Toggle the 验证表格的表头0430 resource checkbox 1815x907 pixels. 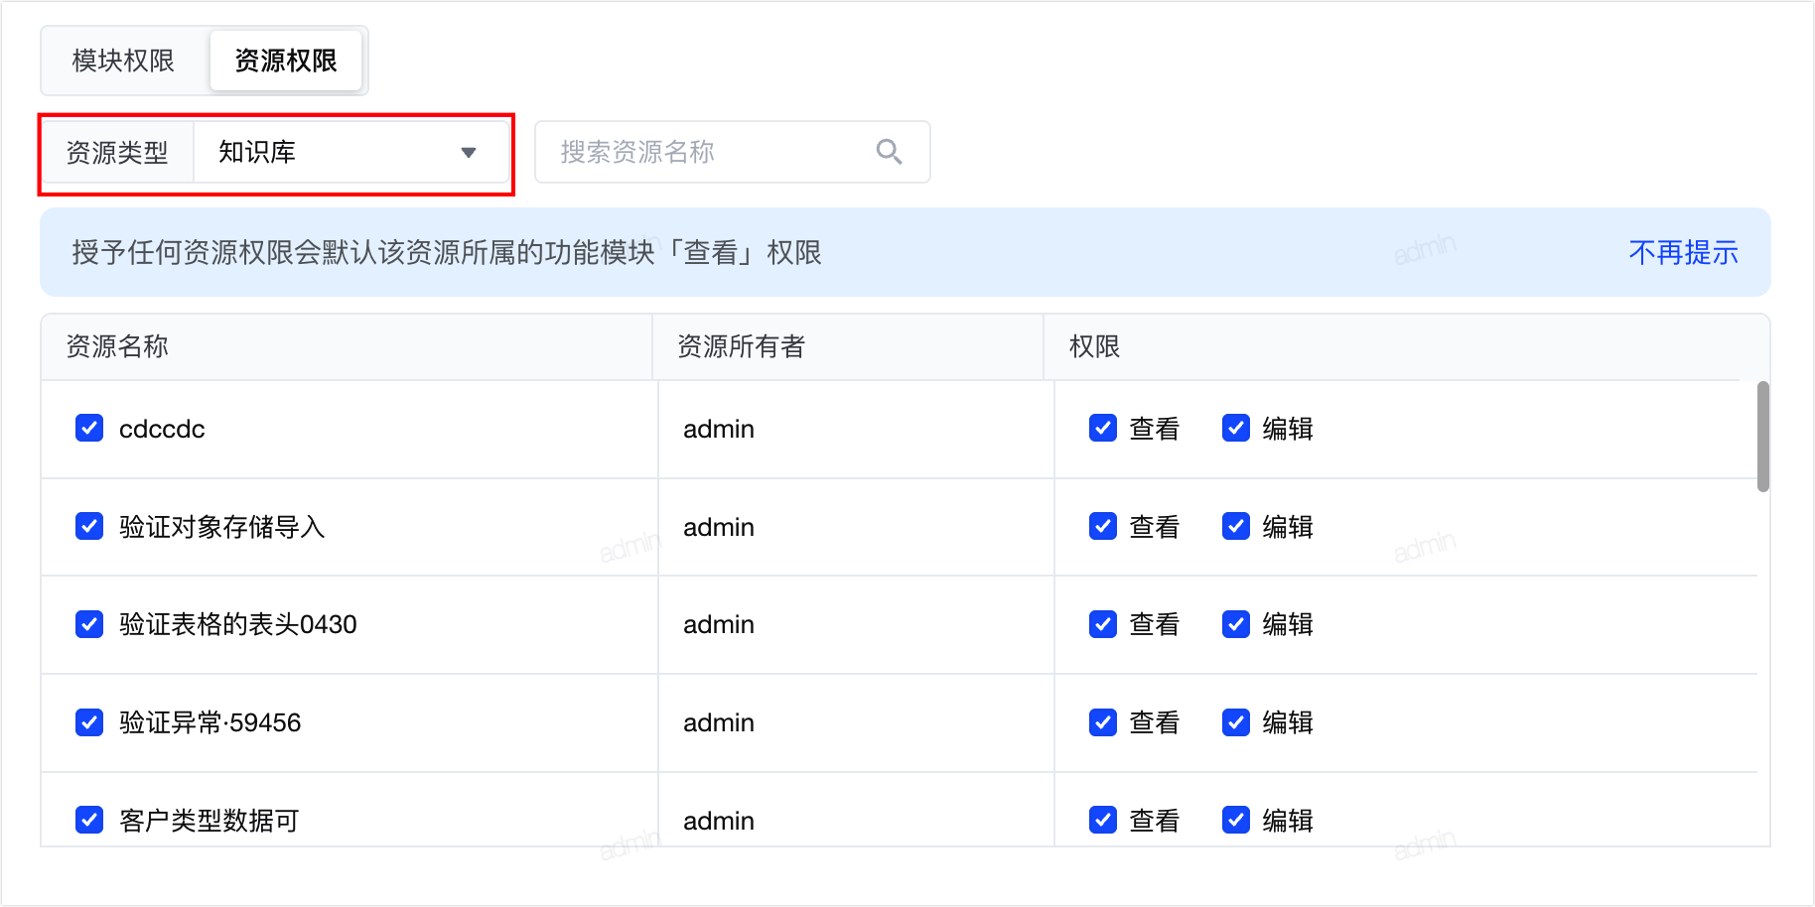89,624
